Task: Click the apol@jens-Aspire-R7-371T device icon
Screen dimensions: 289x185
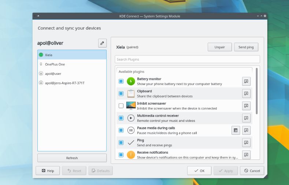Action: (x=41, y=83)
